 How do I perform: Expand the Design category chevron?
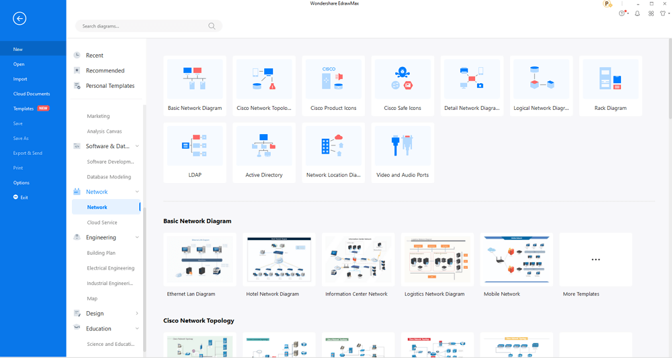click(x=137, y=314)
